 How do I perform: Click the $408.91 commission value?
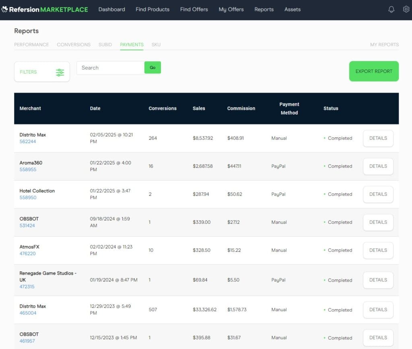tap(235, 138)
